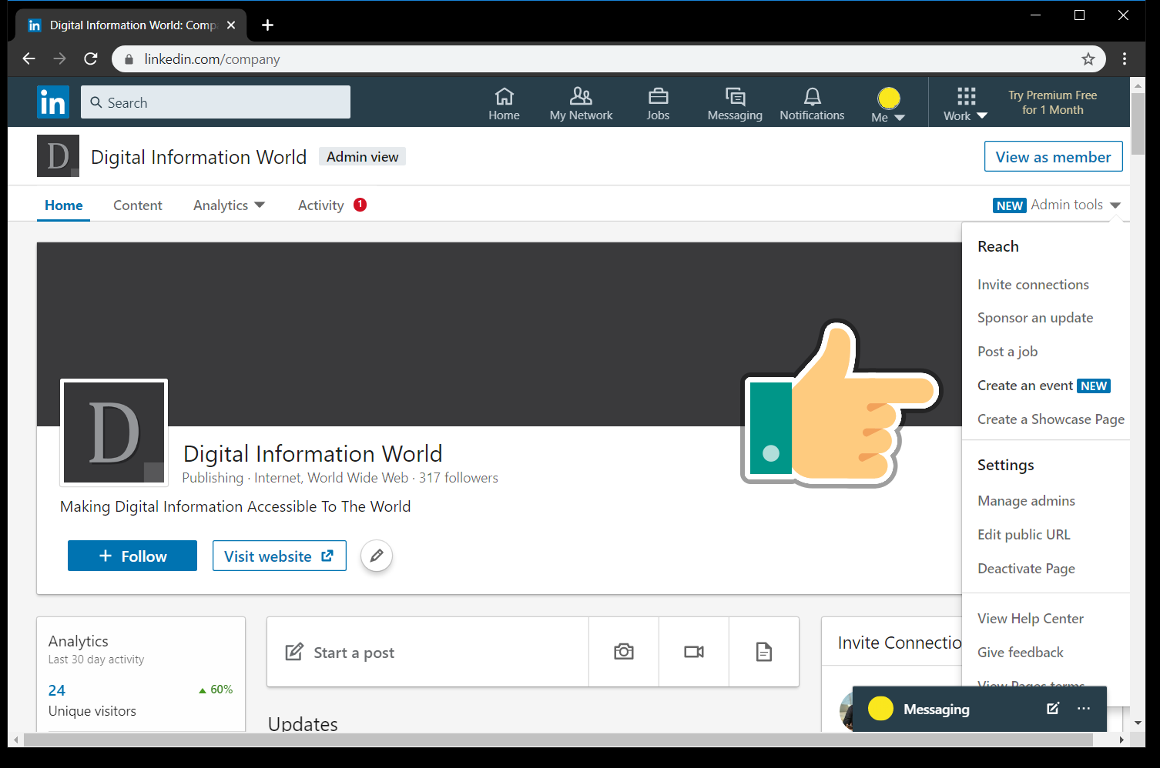This screenshot has width=1160, height=768.
Task: Select Sponsor an update
Action: 1035,318
